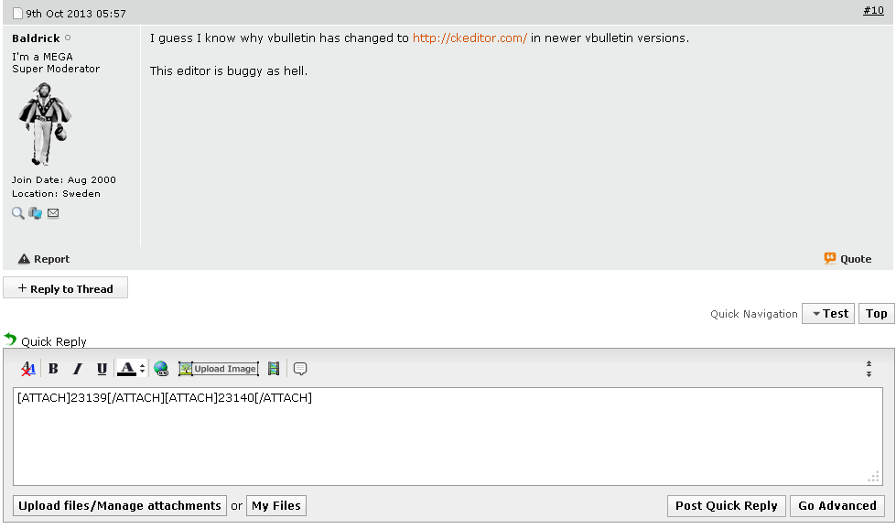896x529 pixels.
Task: Open the font color dropdown arrow
Action: point(142,369)
